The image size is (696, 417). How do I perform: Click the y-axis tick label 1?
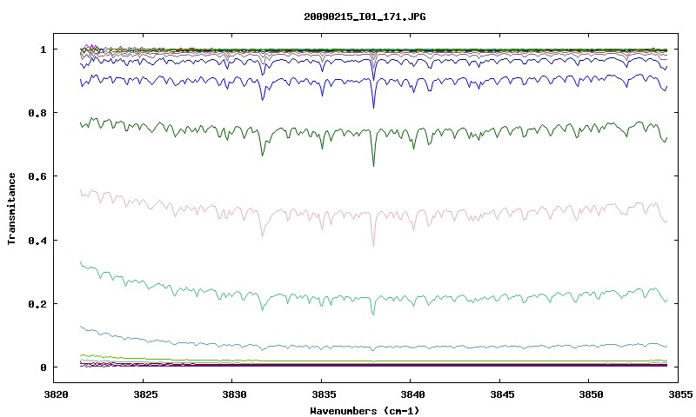click(43, 50)
